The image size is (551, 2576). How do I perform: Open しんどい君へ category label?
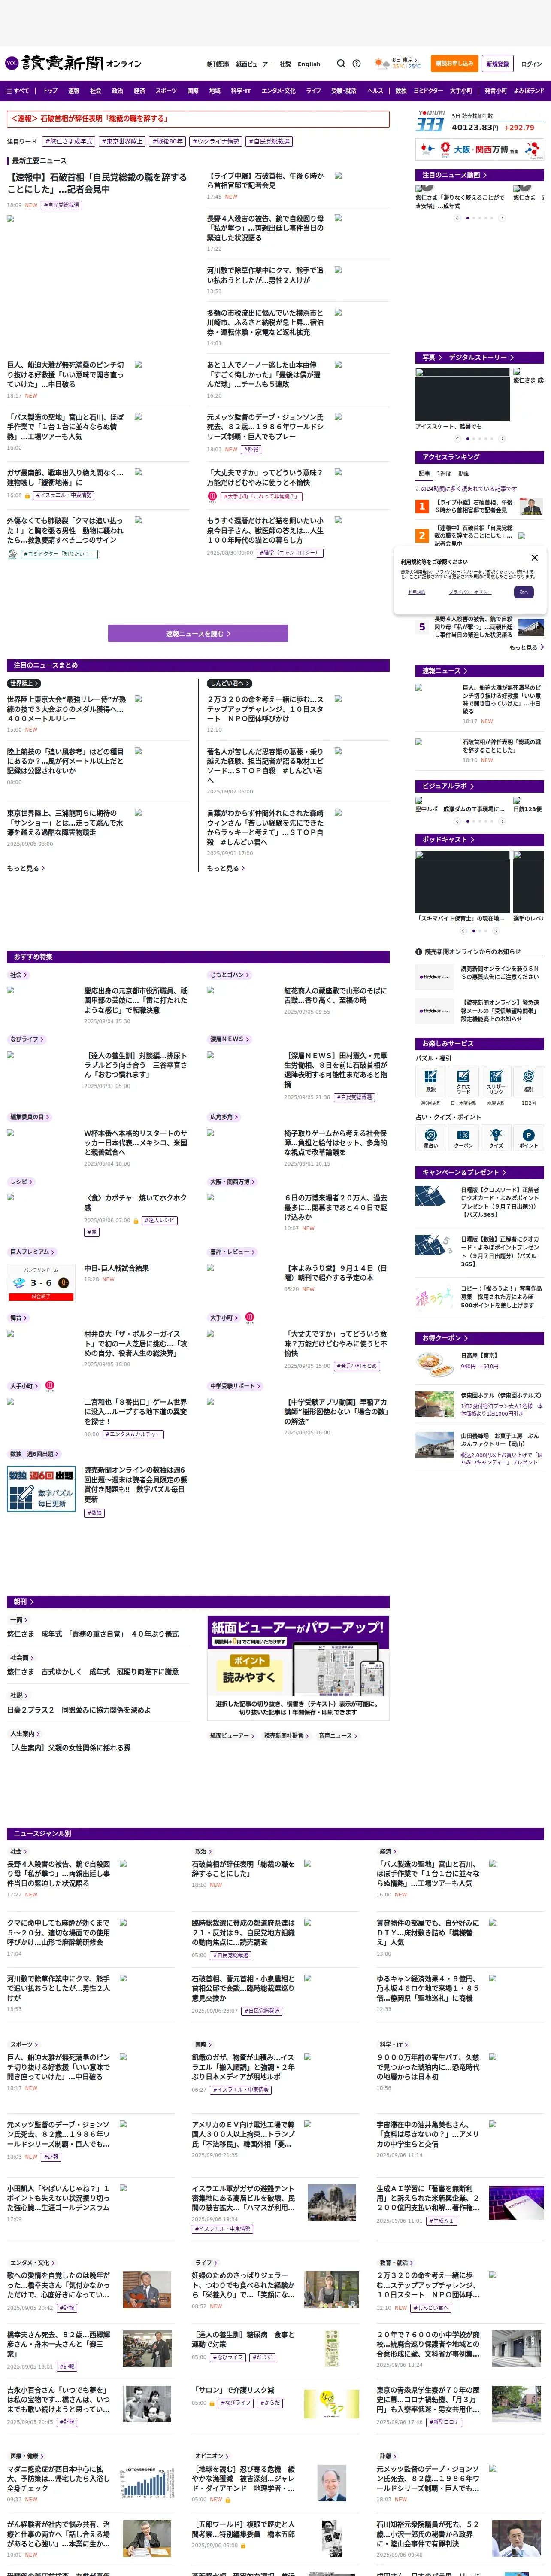(229, 684)
